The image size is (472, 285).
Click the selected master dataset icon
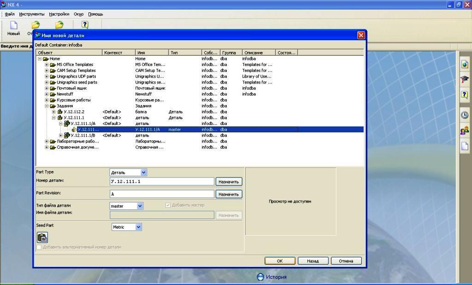(74, 130)
